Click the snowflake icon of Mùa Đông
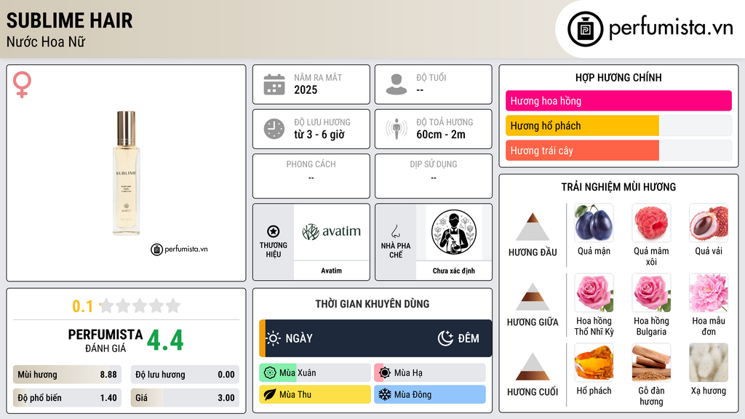This screenshot has width=745, height=419. [x=384, y=394]
